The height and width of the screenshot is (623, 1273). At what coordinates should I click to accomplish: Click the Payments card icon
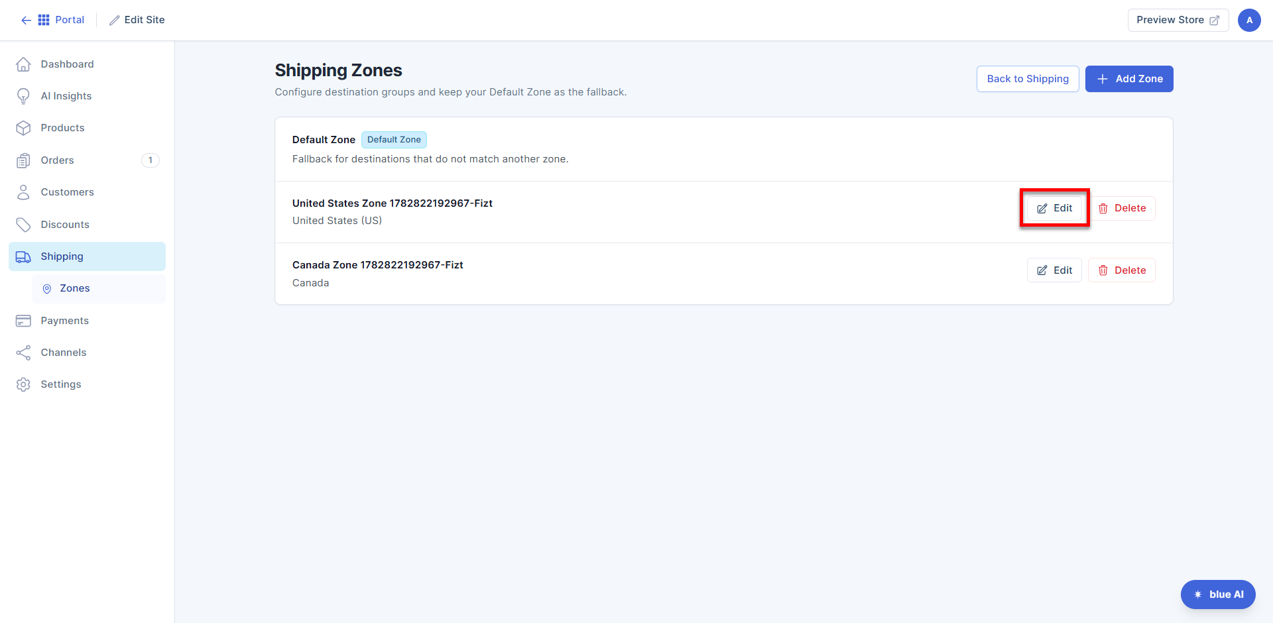pos(23,321)
